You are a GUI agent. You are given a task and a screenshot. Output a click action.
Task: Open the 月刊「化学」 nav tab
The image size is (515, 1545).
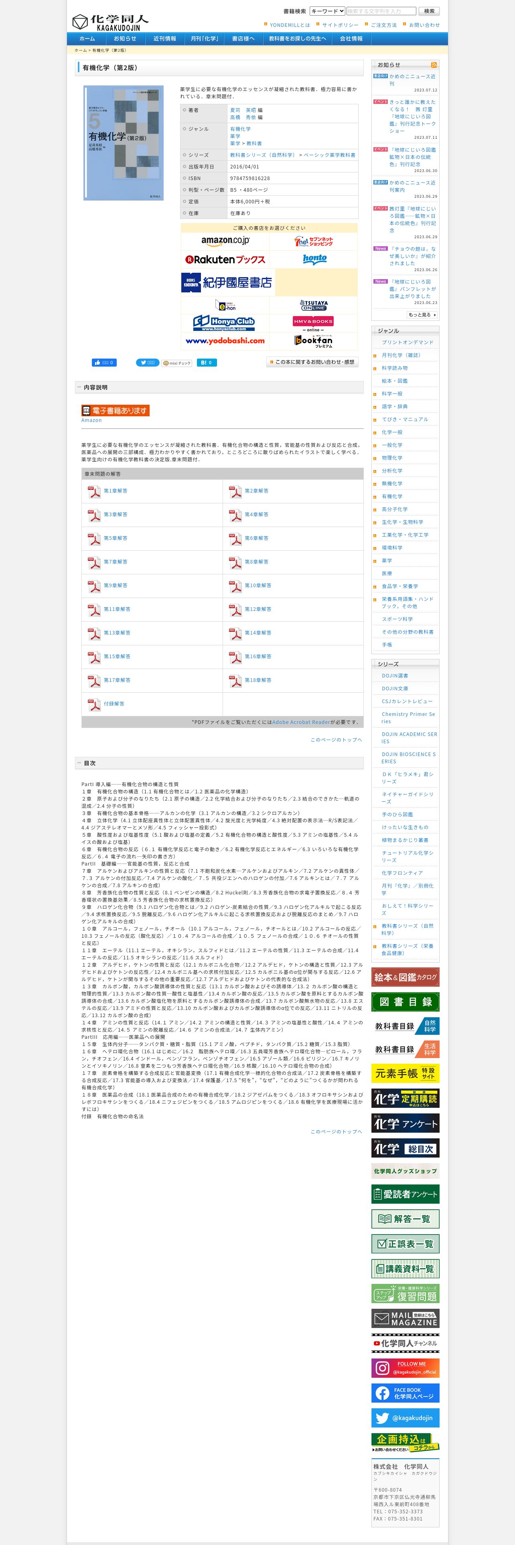(205, 39)
